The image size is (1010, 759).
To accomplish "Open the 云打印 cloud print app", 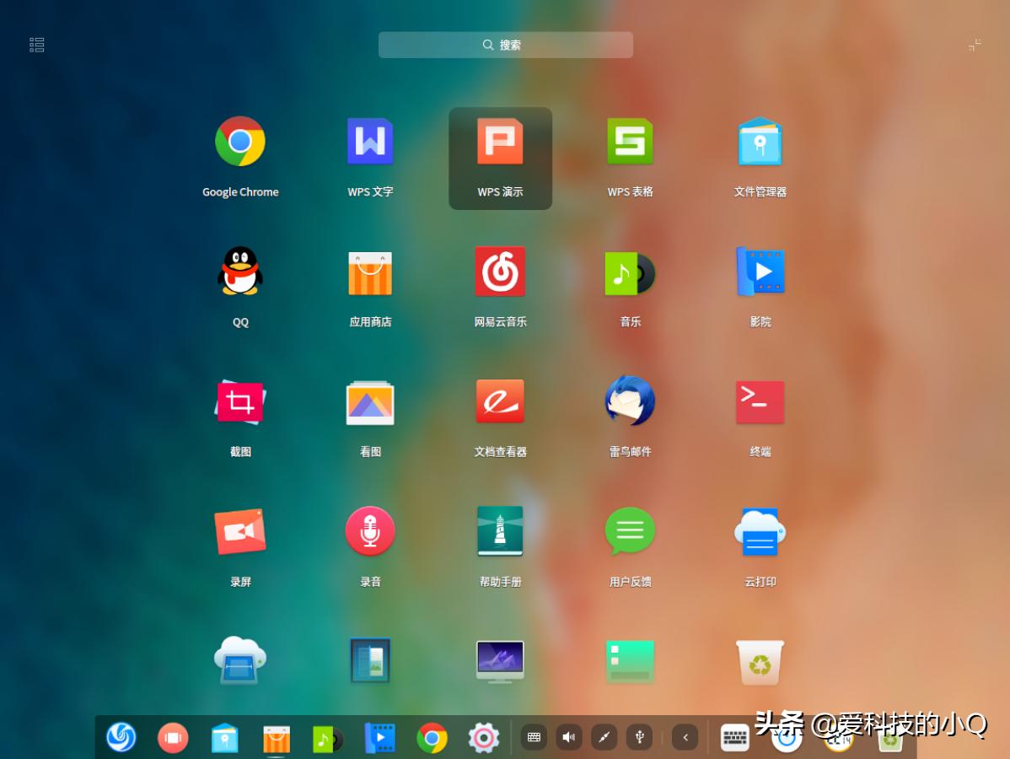I will [760, 531].
